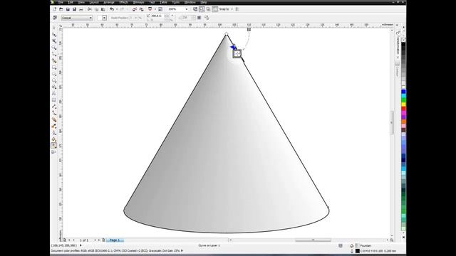Open the Window menu
Image resolution: width=456 pixels, height=256 pixels.
point(190,2)
